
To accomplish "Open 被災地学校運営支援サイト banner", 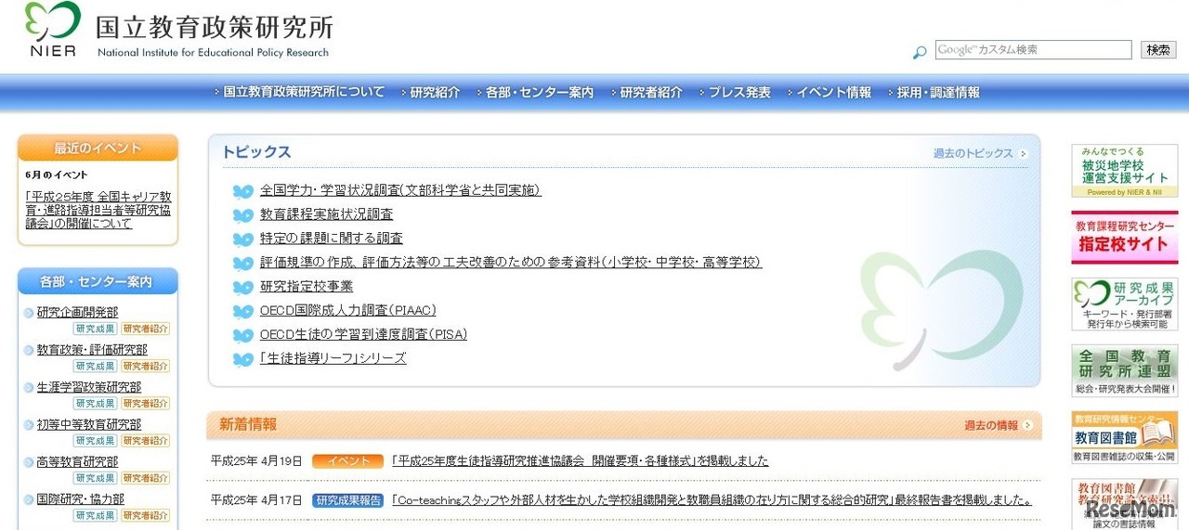I will point(1125,171).
